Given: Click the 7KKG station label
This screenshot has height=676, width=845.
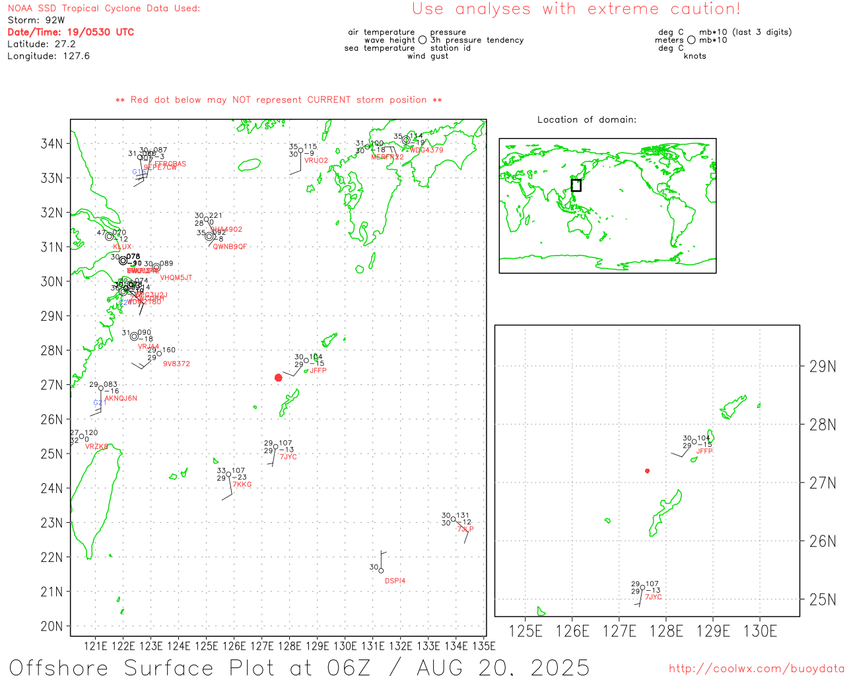Looking at the screenshot, I should (x=242, y=485).
